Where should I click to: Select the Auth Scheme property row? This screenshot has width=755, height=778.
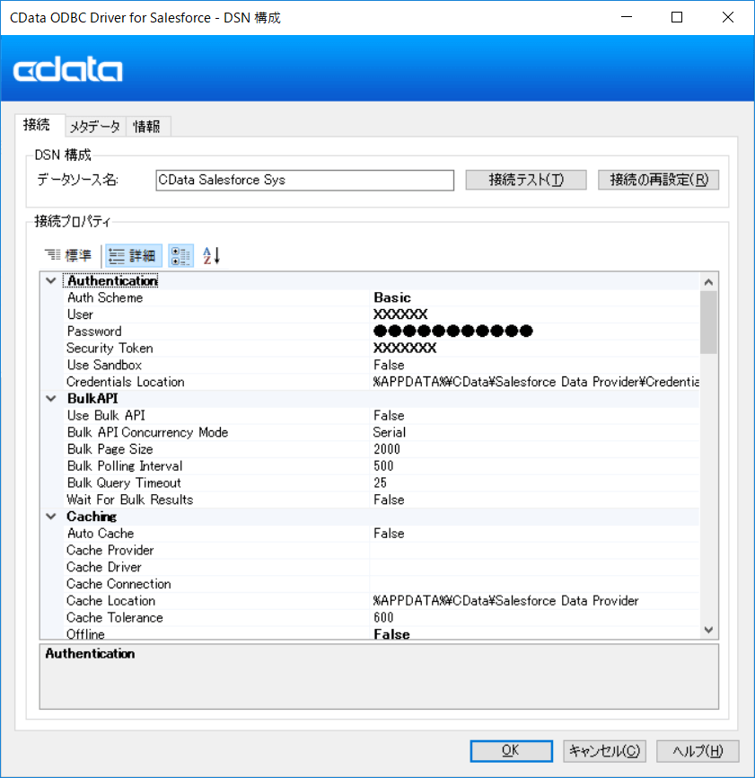(x=382, y=297)
